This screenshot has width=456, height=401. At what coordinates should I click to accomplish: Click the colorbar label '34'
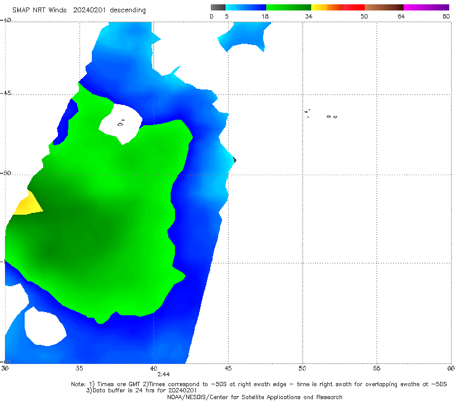tap(309, 17)
